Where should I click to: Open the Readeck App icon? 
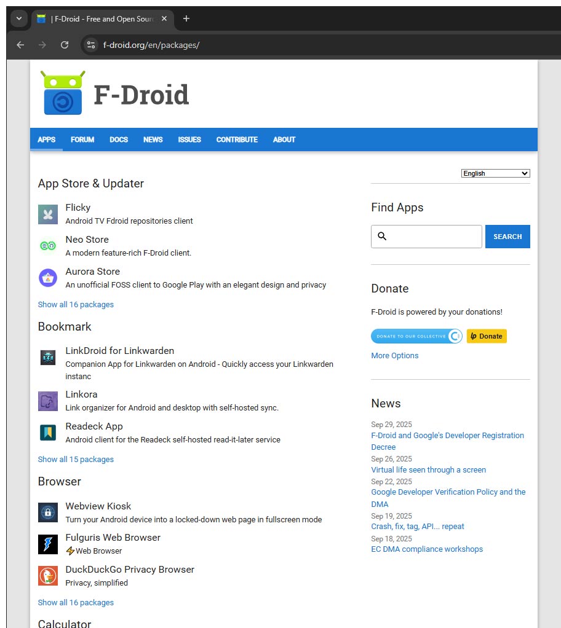pos(48,433)
